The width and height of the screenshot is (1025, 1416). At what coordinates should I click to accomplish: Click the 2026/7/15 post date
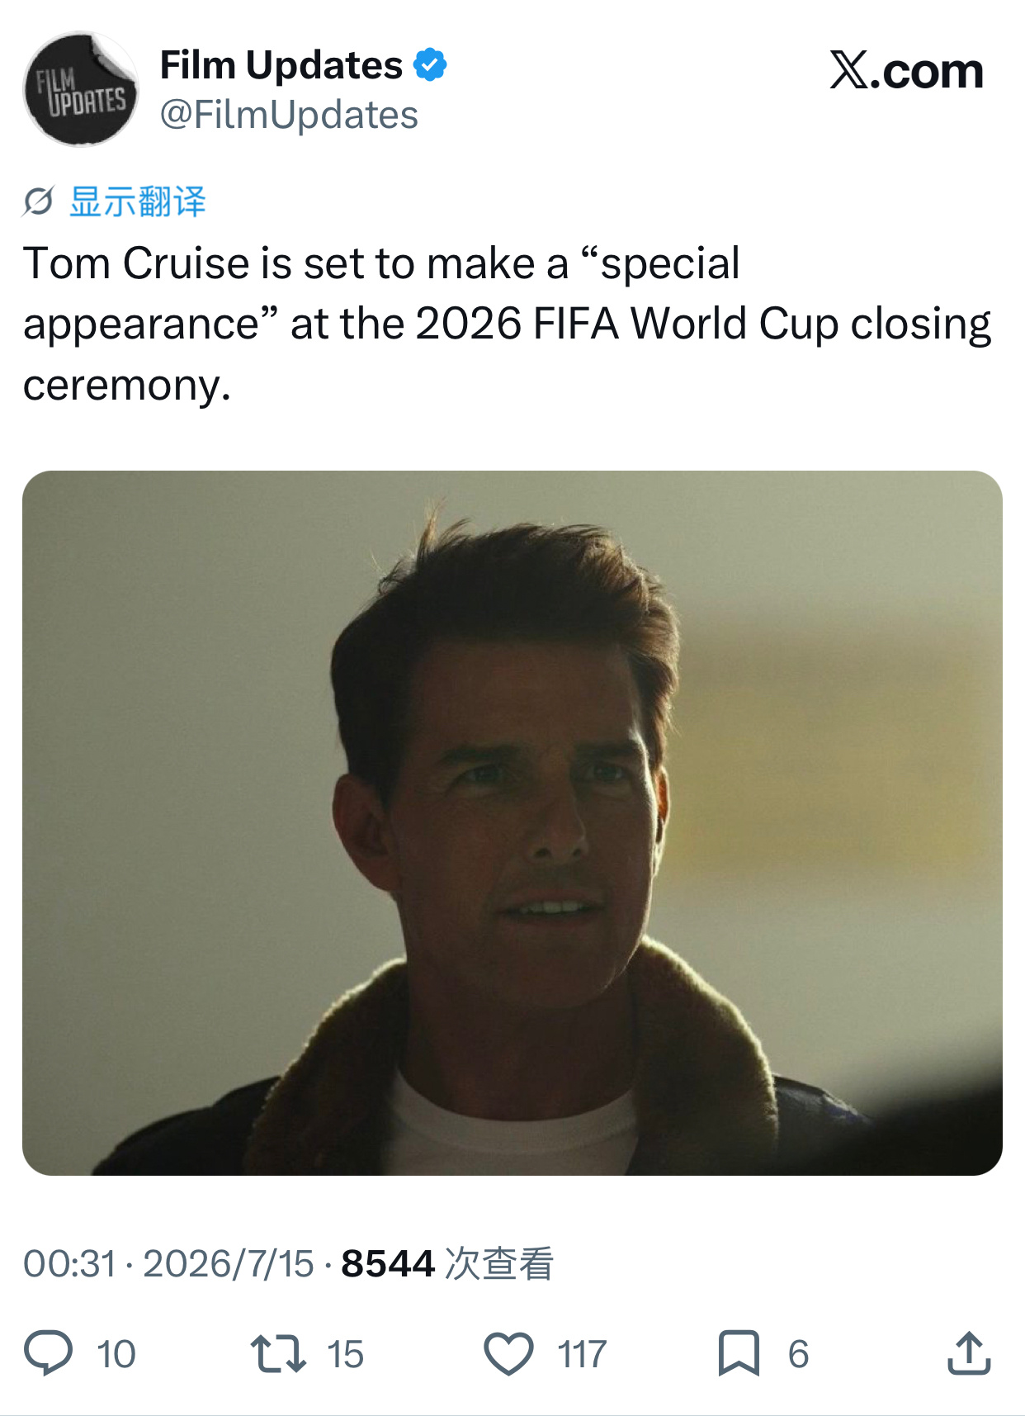229,1264
